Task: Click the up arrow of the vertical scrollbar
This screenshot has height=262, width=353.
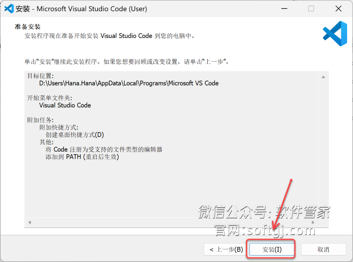Action: (x=323, y=77)
